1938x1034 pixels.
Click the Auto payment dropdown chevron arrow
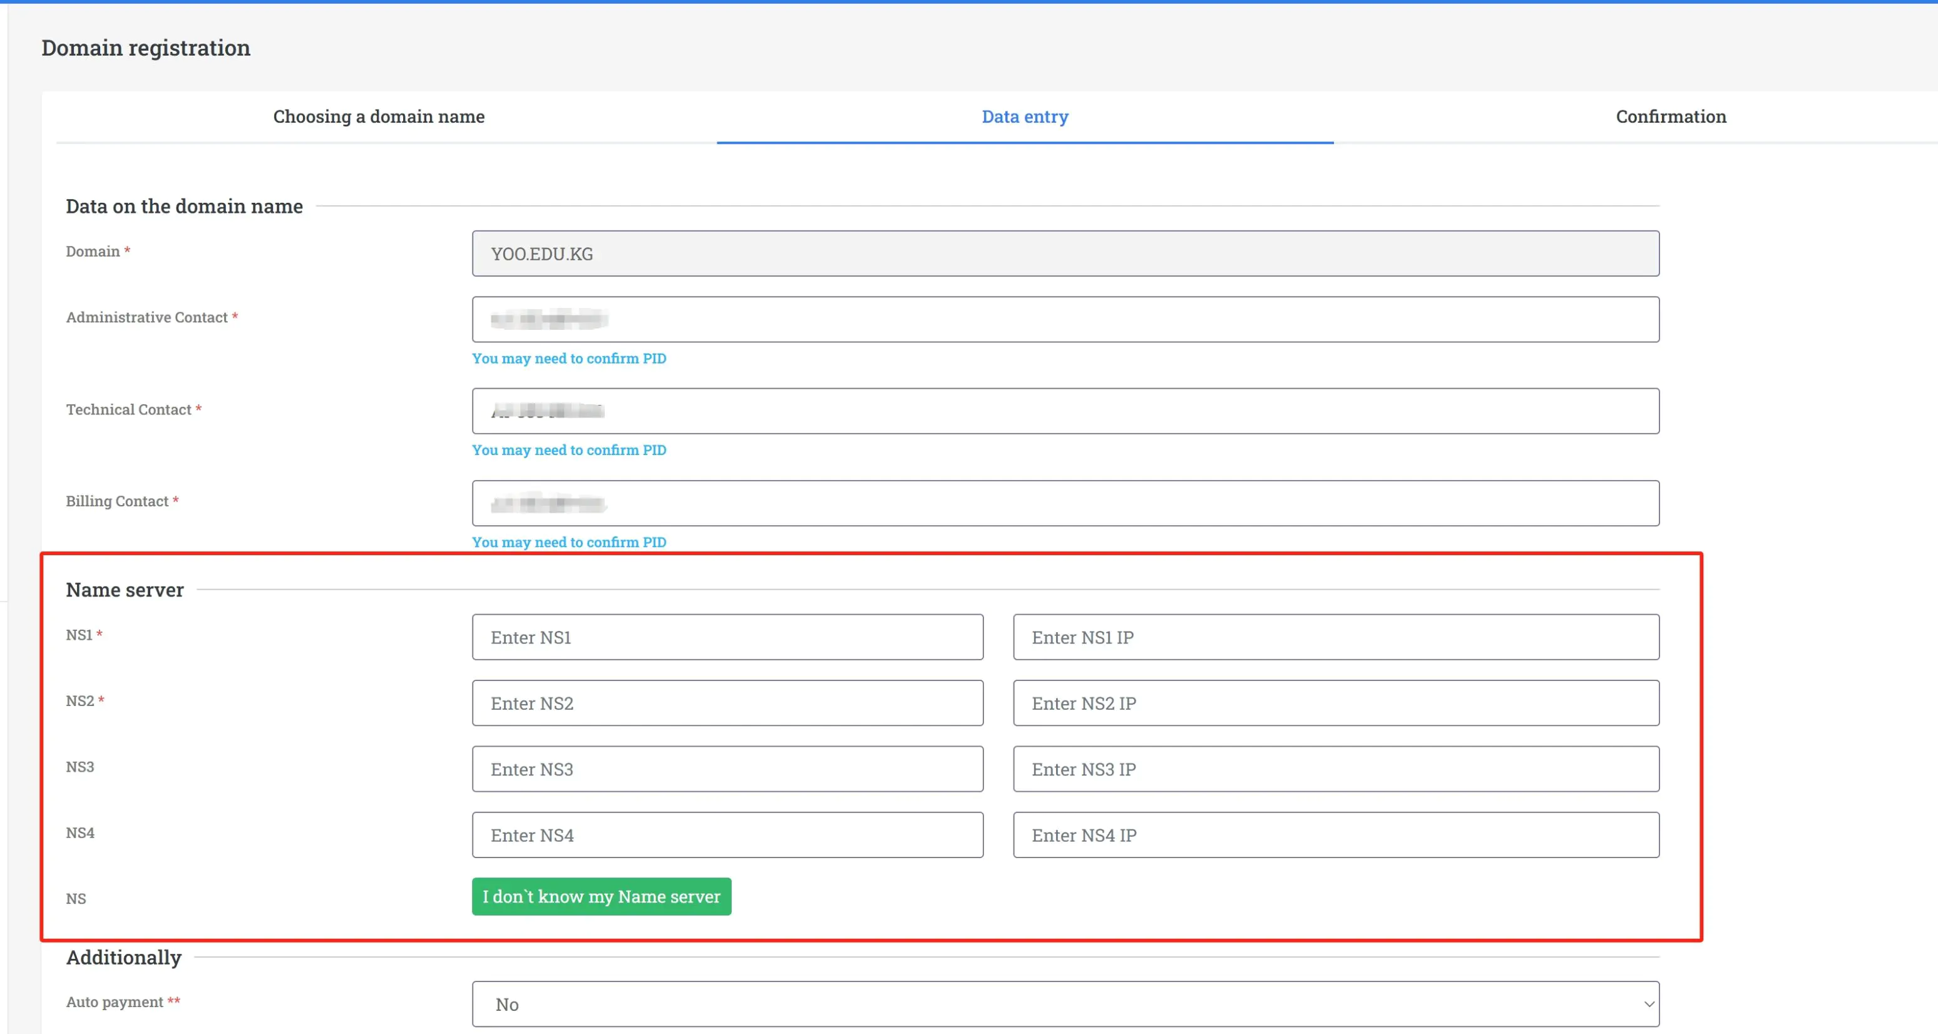coord(1648,1005)
